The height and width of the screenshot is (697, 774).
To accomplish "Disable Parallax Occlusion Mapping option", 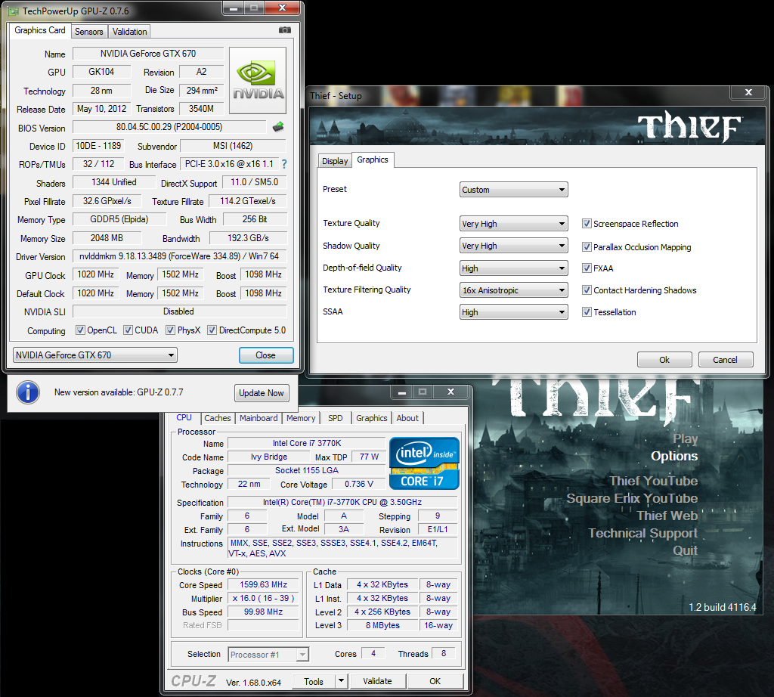I will coord(587,246).
